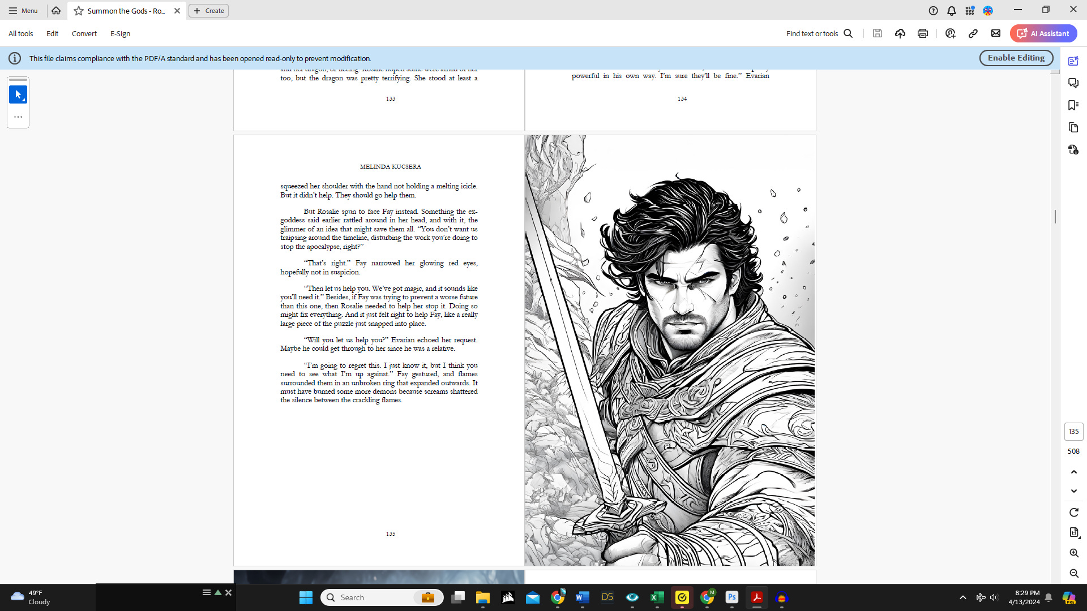This screenshot has width=1087, height=611.
Task: Open the Help question mark icon
Action: tap(934, 11)
